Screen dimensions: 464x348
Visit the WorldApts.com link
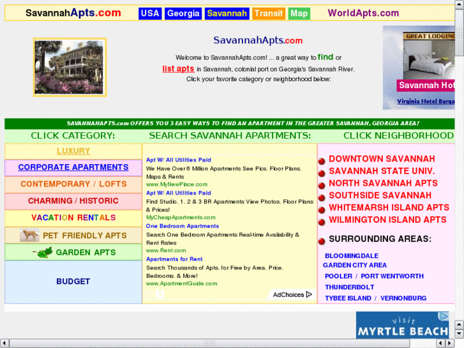(363, 13)
